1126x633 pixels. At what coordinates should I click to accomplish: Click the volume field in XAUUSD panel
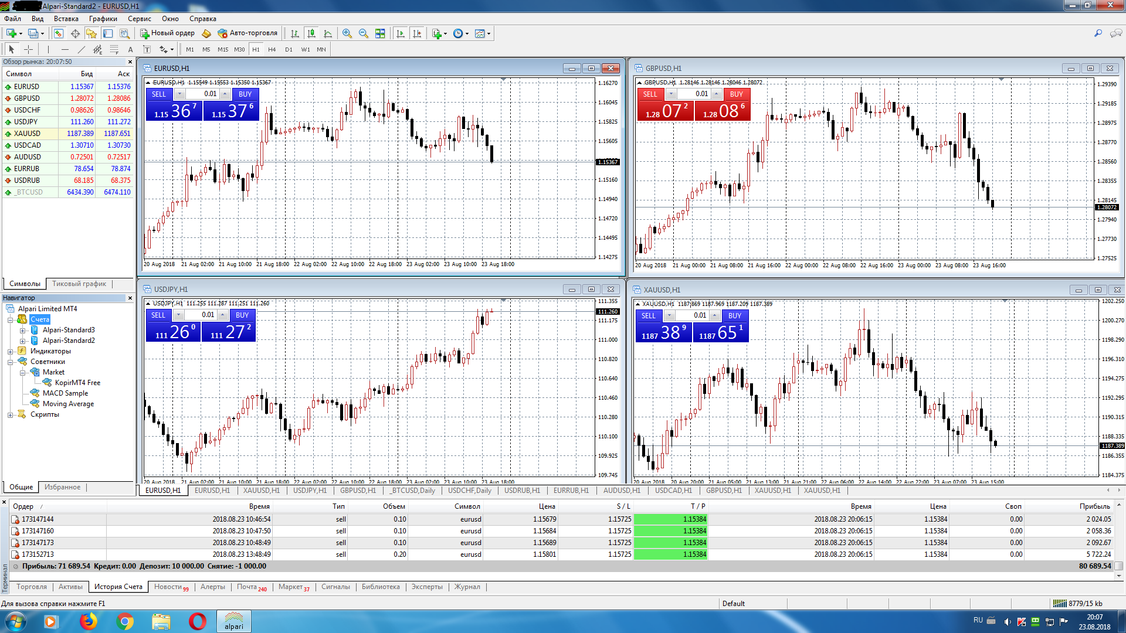pyautogui.click(x=692, y=315)
